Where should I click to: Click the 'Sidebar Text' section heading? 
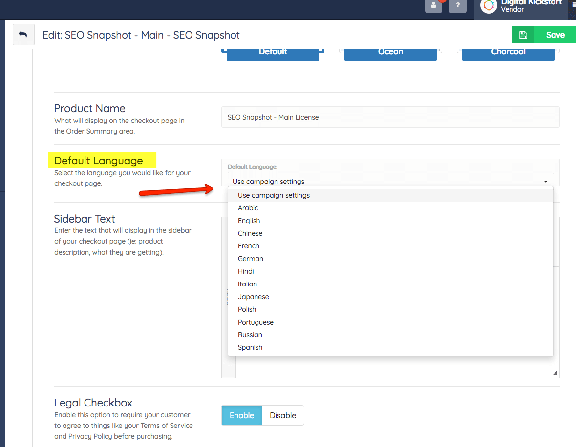[85, 219]
